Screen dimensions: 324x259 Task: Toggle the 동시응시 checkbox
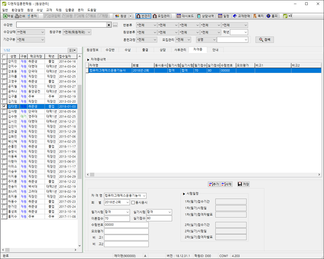click(x=133, y=202)
